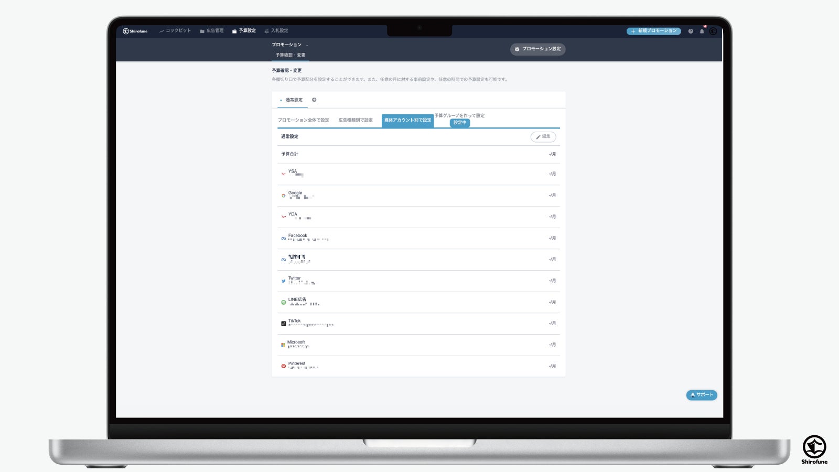Image resolution: width=839 pixels, height=472 pixels.
Task: Click the 新規プロモーション button
Action: (x=653, y=31)
